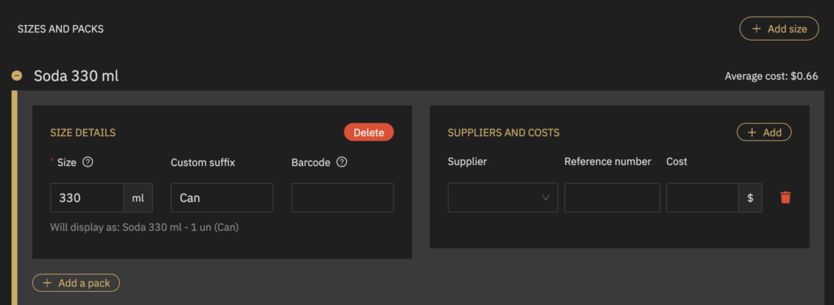This screenshot has height=305, width=834.
Task: Click the SUPPLIERS AND COSTS heading
Action: pyautogui.click(x=503, y=133)
